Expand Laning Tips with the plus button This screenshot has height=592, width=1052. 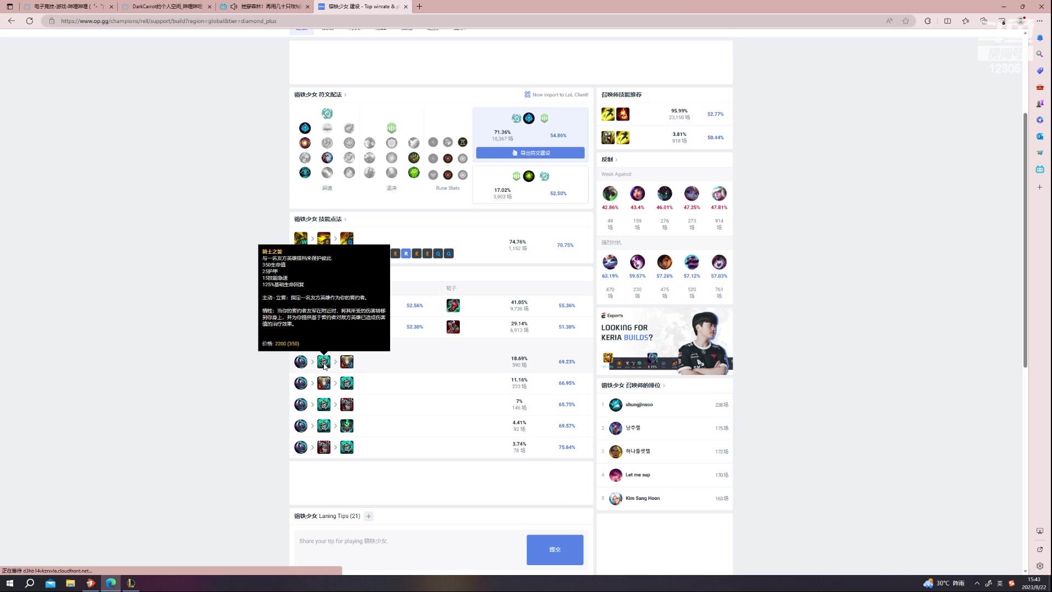(369, 516)
